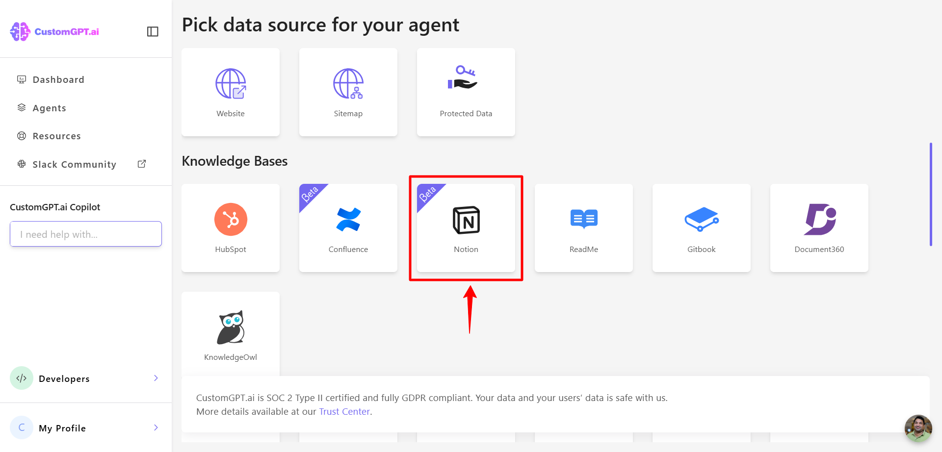Click the Knowledge Bases section heading
Screen dimensions: 942x452
tap(235, 161)
